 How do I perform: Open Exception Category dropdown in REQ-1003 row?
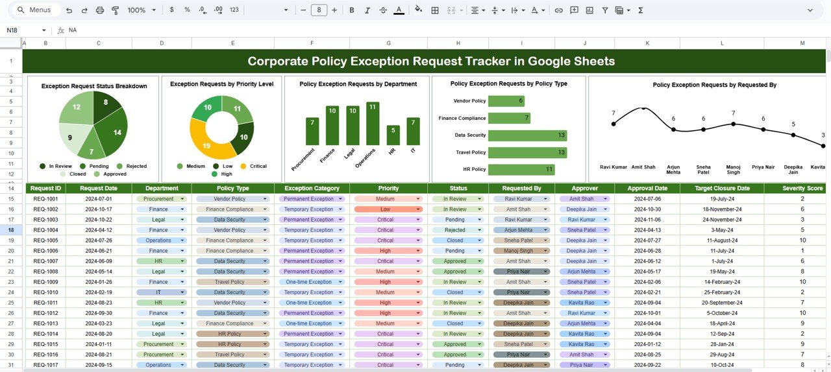click(340, 220)
